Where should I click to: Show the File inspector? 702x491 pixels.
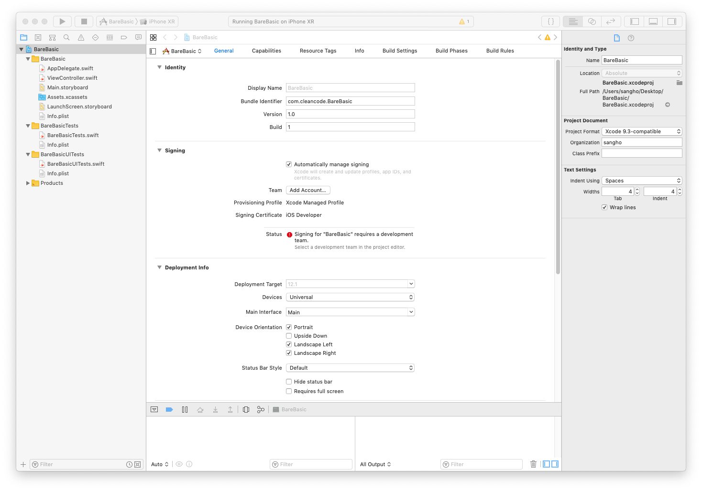pos(617,38)
